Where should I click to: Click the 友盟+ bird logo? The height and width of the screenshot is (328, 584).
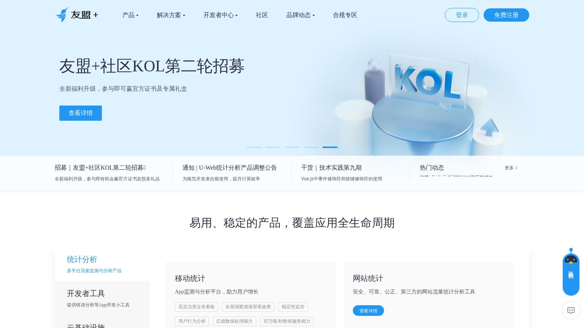[x=77, y=15]
